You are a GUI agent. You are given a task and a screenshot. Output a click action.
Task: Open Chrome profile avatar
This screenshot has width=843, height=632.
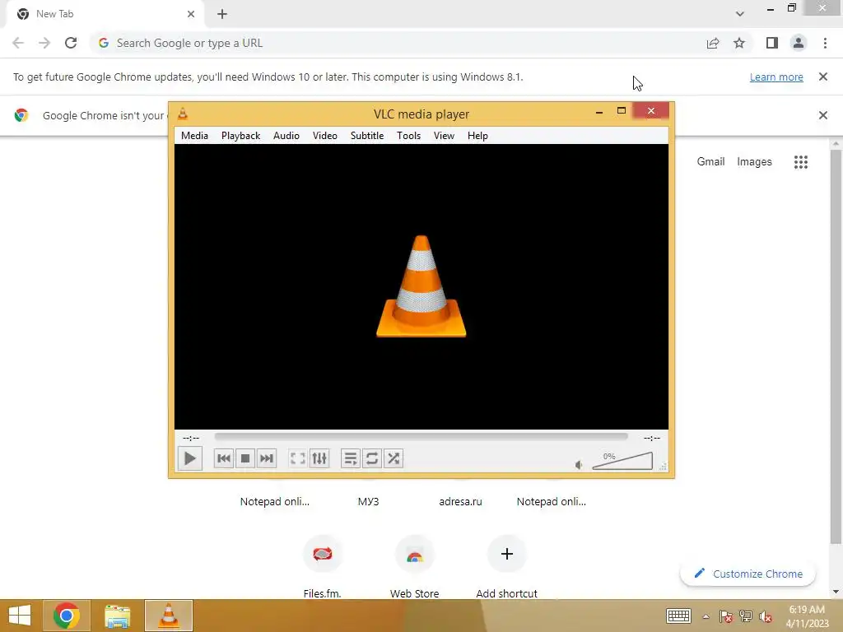(799, 43)
